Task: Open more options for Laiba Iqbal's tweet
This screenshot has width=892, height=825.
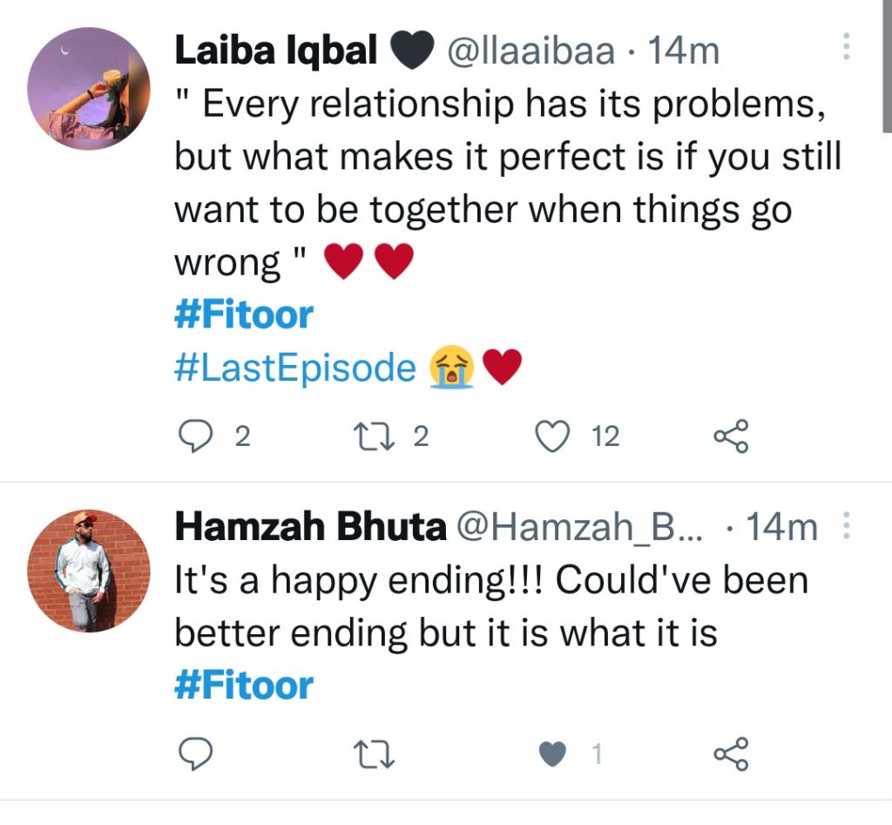Action: [x=846, y=46]
